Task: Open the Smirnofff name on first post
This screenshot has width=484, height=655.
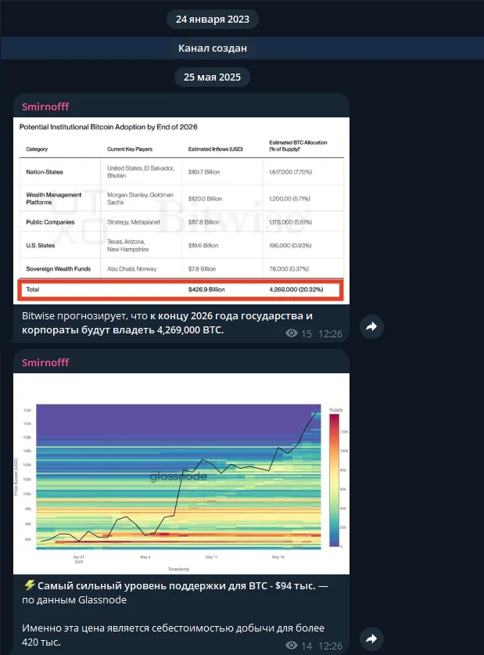Action: (x=45, y=106)
